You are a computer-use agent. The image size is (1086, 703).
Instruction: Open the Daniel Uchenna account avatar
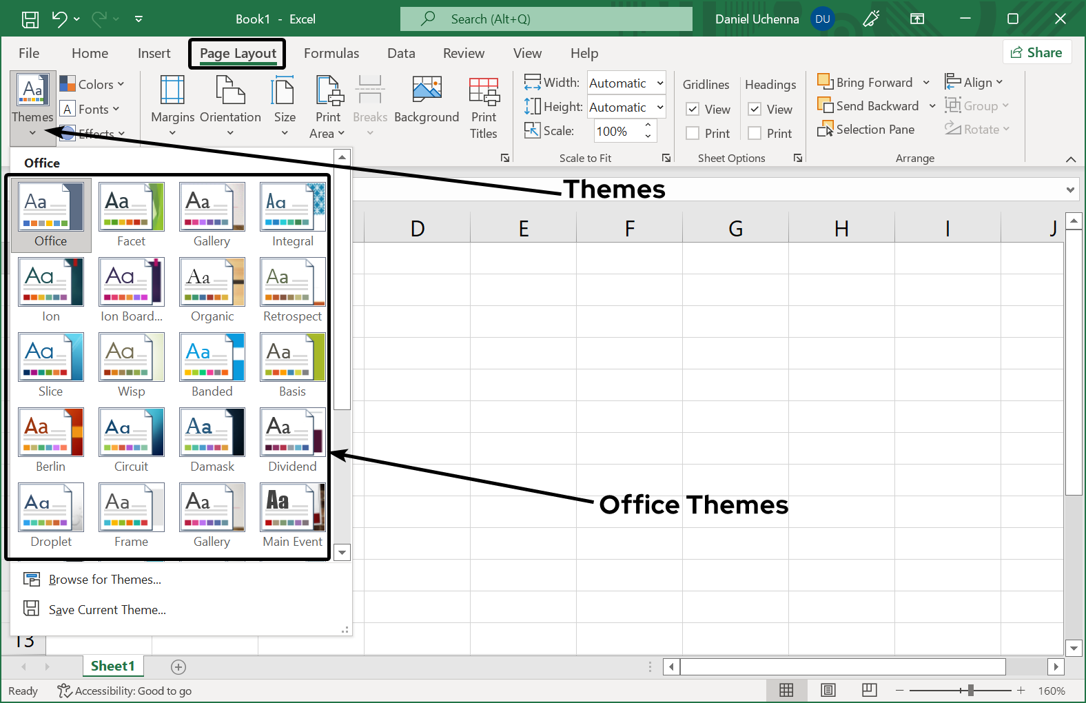(x=823, y=19)
